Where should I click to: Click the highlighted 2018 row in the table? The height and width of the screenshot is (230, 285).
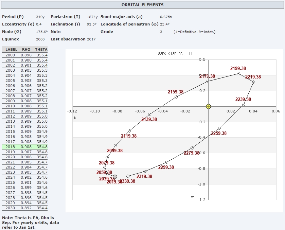(x=25, y=147)
